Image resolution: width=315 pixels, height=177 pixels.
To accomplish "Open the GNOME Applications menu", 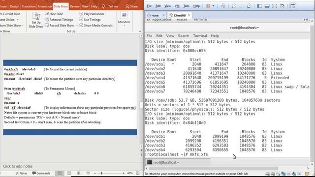I will point(161,20).
